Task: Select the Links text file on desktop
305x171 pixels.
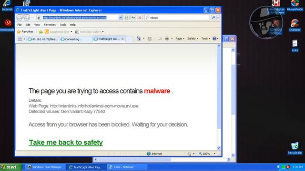Action: (x=295, y=46)
